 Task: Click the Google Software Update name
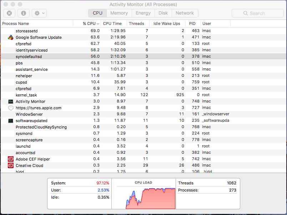tap(39, 37)
